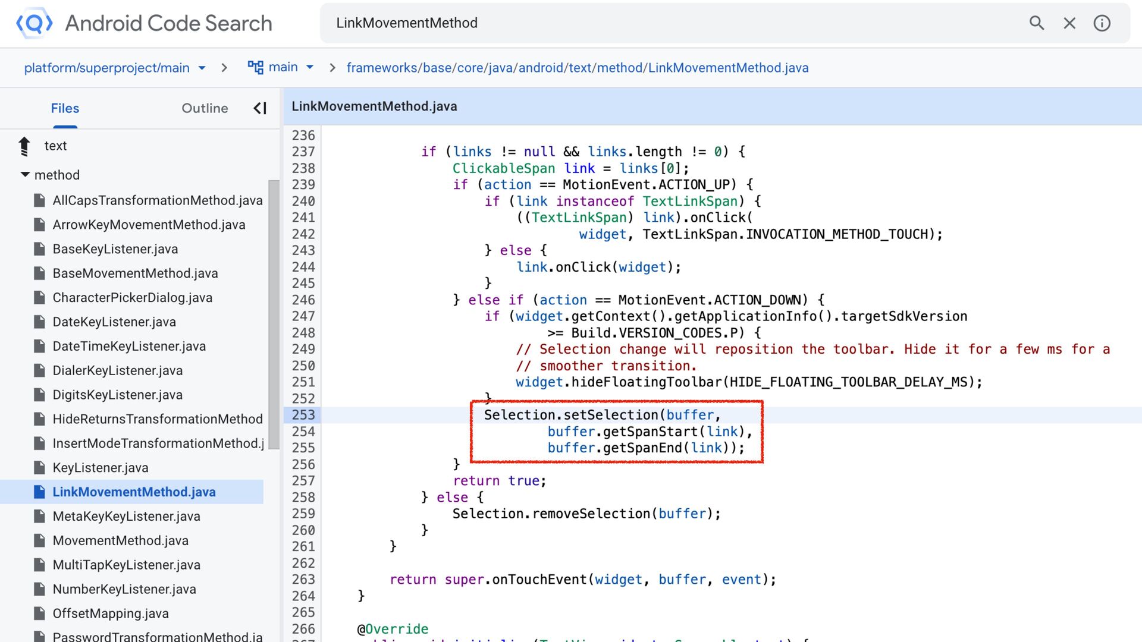
Task: Click the search magnifier icon
Action: [x=1037, y=23]
